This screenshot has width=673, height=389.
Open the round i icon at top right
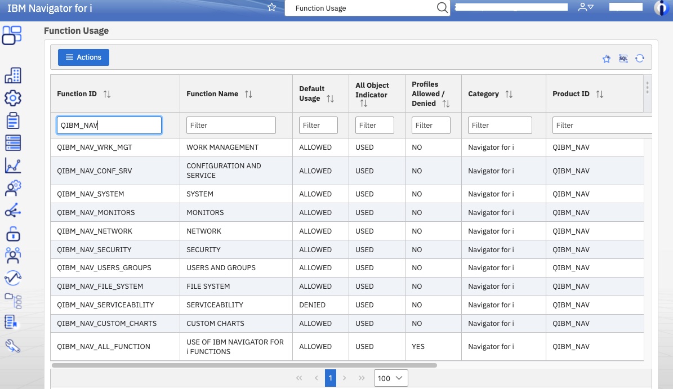(x=661, y=8)
